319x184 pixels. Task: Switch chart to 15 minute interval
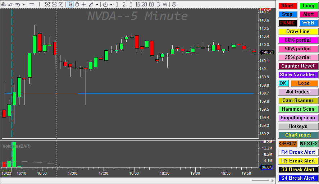138,4
